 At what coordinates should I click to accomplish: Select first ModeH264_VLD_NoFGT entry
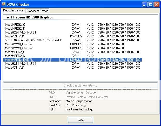pyautogui.click(x=73, y=32)
